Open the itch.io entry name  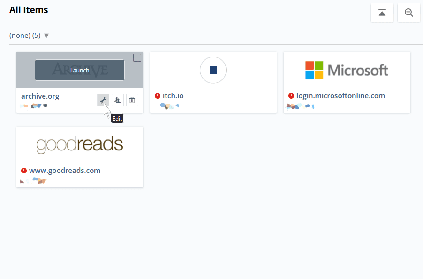(173, 96)
